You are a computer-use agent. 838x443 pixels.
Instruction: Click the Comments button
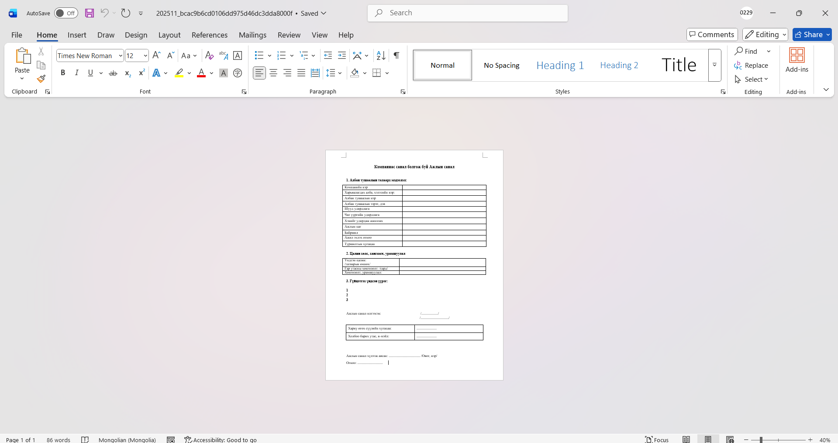tap(712, 35)
